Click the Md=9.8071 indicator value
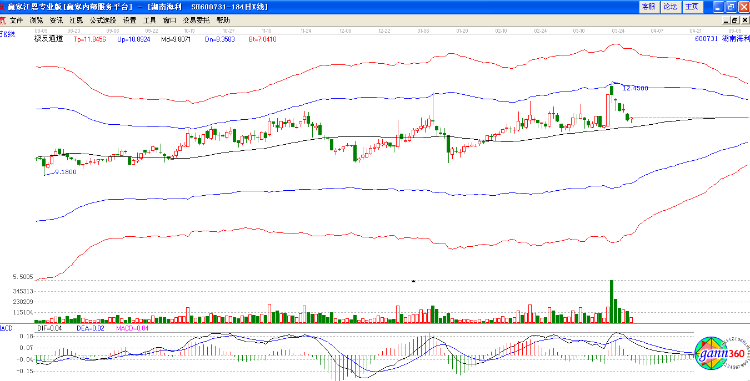 (x=176, y=39)
